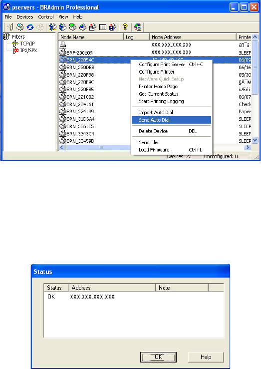
Task: Click the send file toolbar icon
Action: pyautogui.click(x=93, y=27)
